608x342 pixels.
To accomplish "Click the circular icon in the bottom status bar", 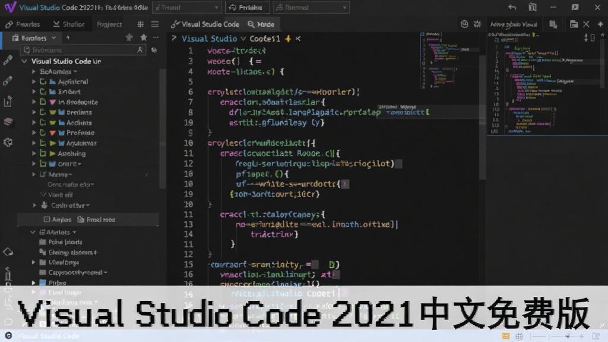I will click(x=8, y=336).
